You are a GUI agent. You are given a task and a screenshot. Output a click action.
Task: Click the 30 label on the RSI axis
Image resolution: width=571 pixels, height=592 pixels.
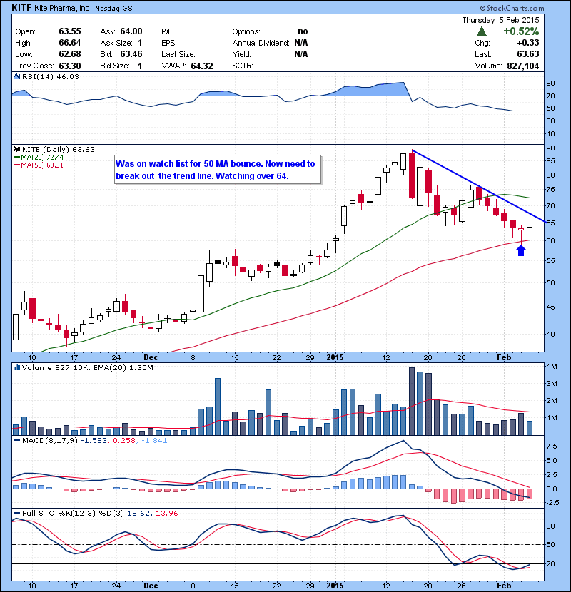tap(550, 121)
